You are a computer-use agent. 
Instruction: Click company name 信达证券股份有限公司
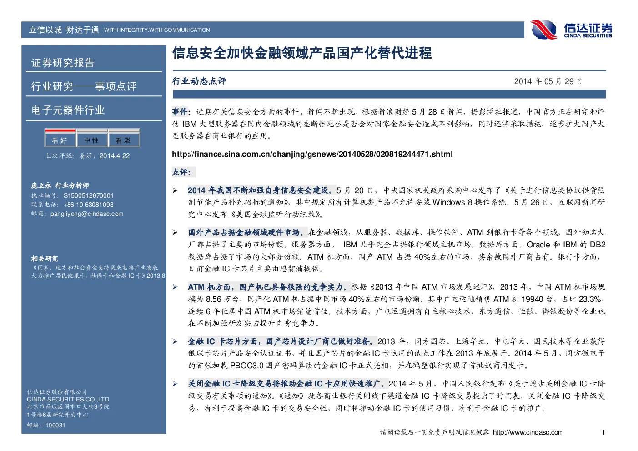click(57, 392)
